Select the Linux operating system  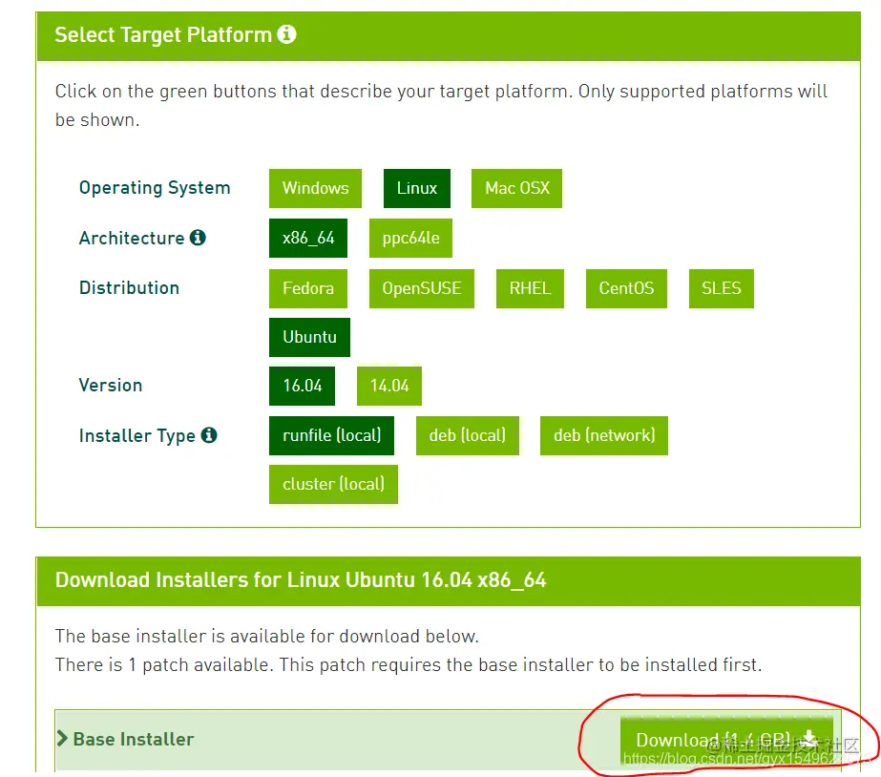[x=417, y=188]
